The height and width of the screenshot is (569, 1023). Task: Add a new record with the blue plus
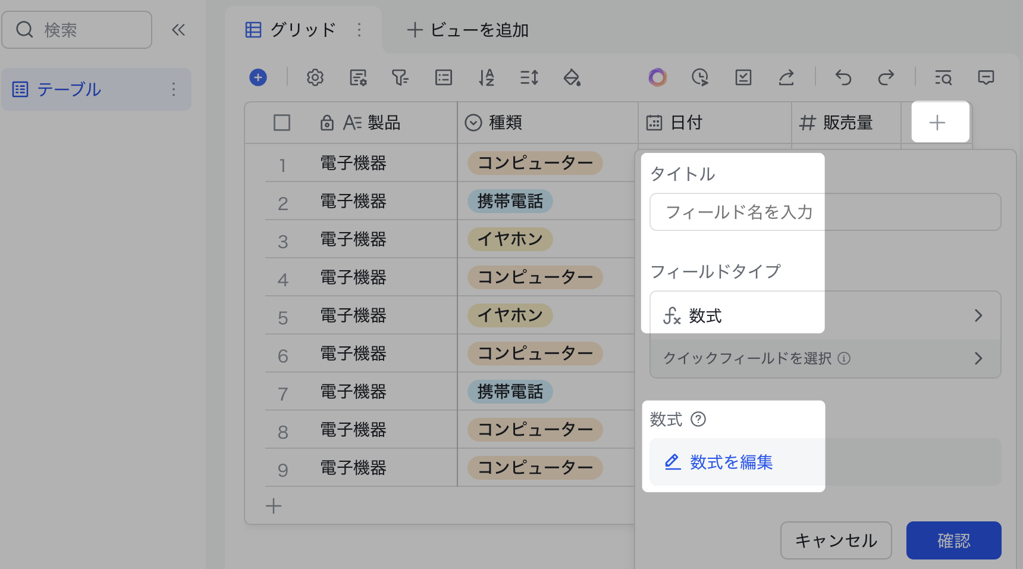tap(258, 77)
